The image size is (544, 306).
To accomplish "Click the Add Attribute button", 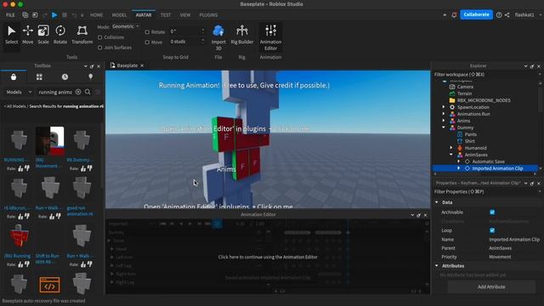I will pyautogui.click(x=491, y=287).
